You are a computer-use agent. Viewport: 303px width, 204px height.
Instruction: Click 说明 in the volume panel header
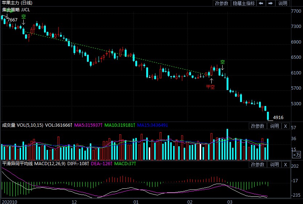274,126
